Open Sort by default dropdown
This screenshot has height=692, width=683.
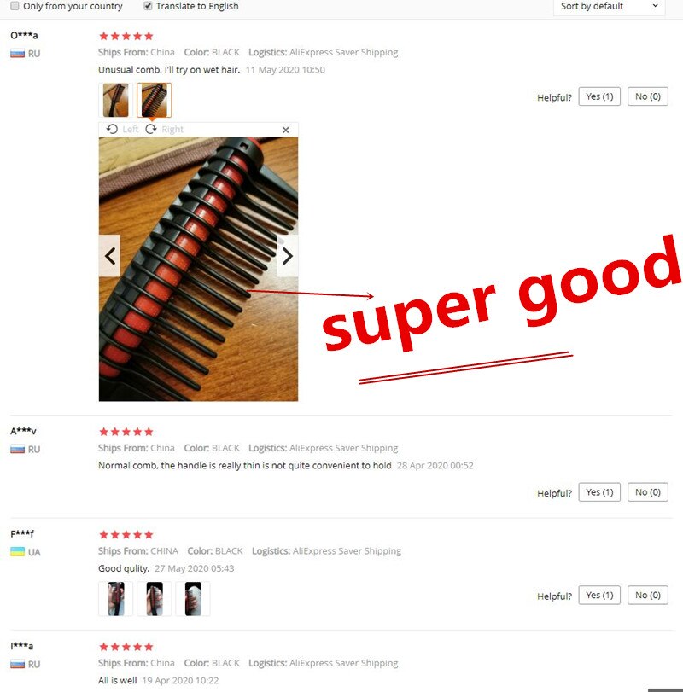click(x=609, y=7)
